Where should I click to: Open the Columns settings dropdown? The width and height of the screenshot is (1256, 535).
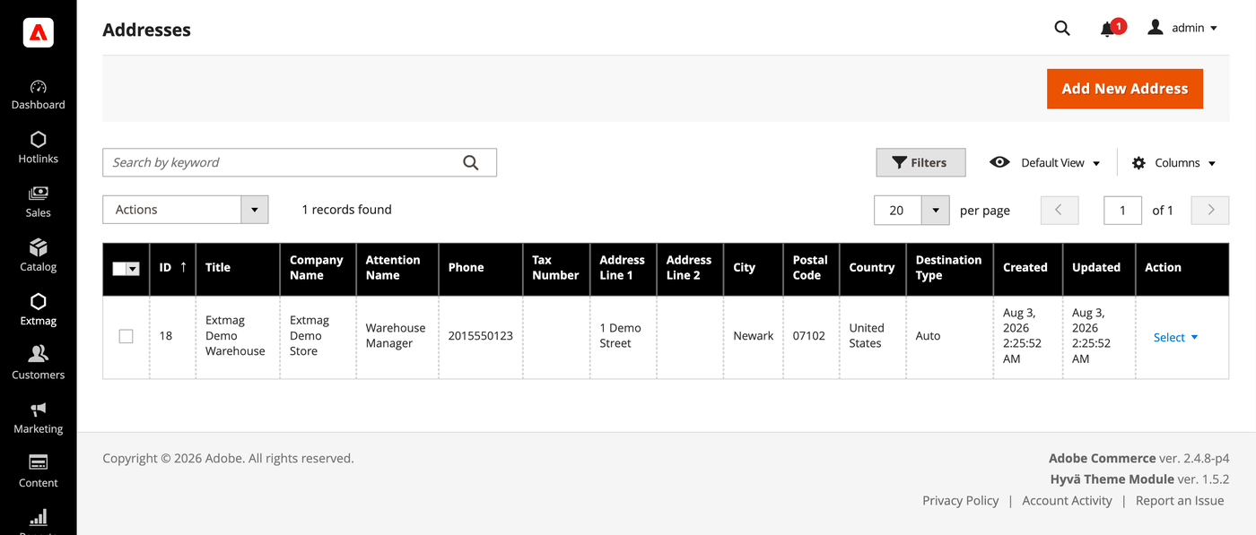[1173, 162]
